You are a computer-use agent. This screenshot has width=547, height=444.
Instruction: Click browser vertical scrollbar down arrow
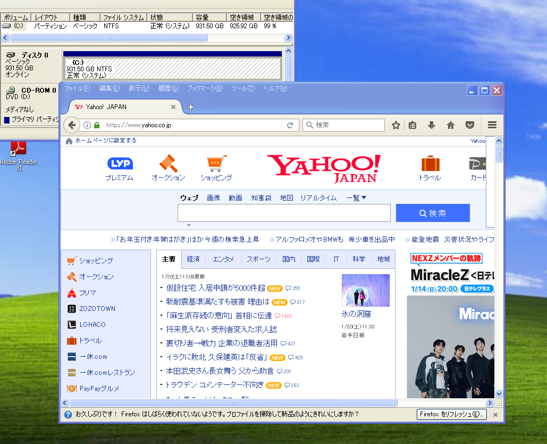point(499,394)
